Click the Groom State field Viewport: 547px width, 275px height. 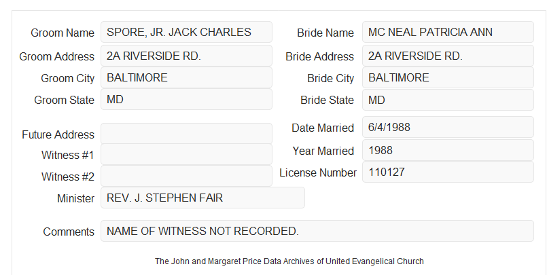tap(186, 99)
